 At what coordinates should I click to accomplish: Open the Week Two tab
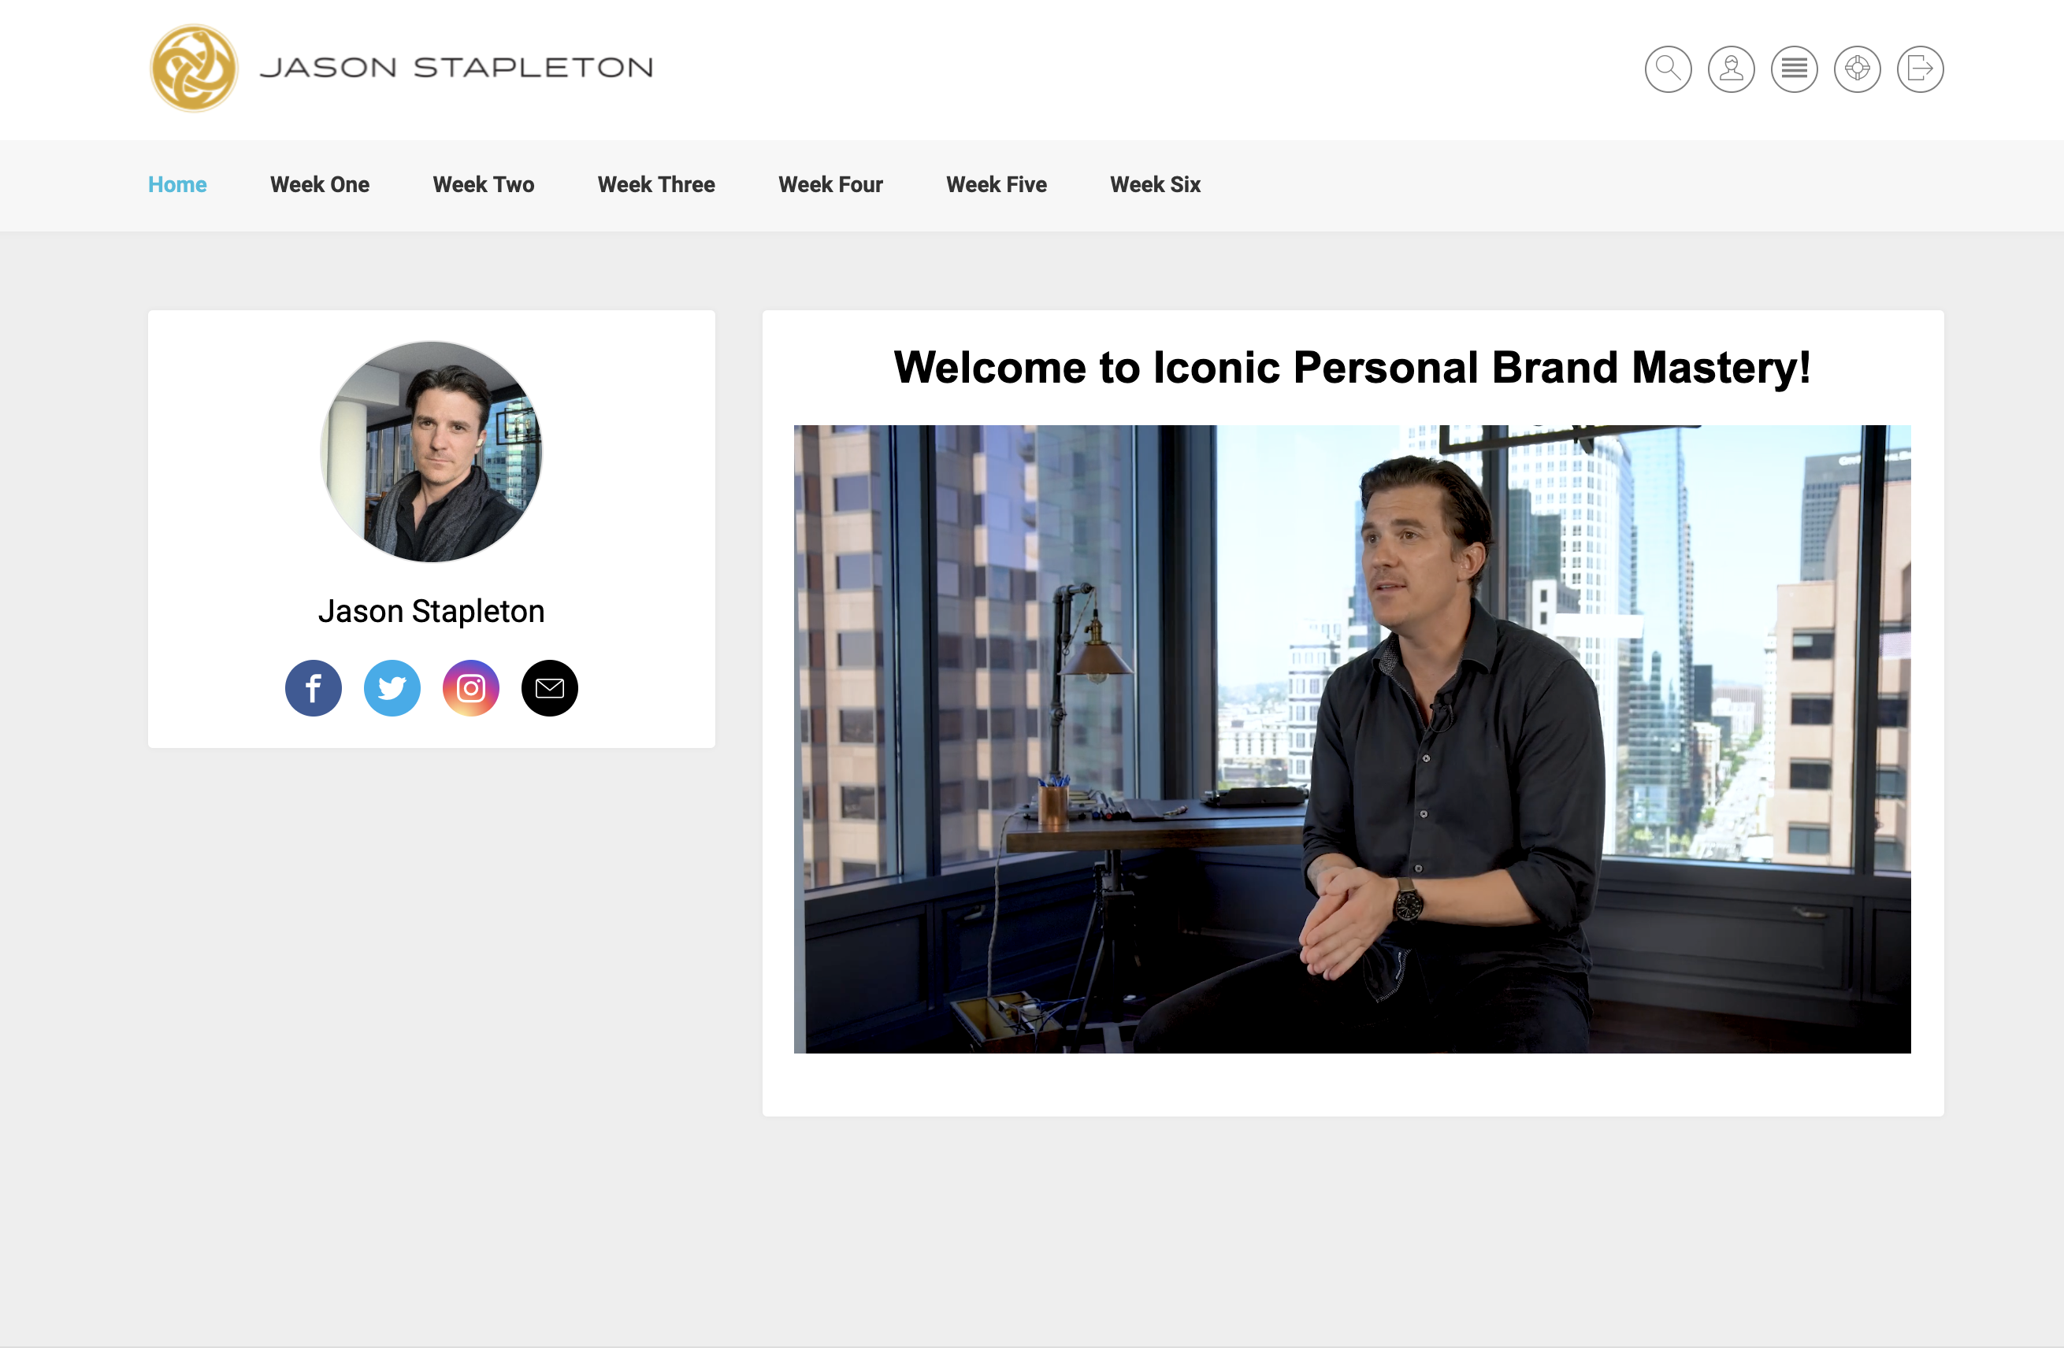483,185
